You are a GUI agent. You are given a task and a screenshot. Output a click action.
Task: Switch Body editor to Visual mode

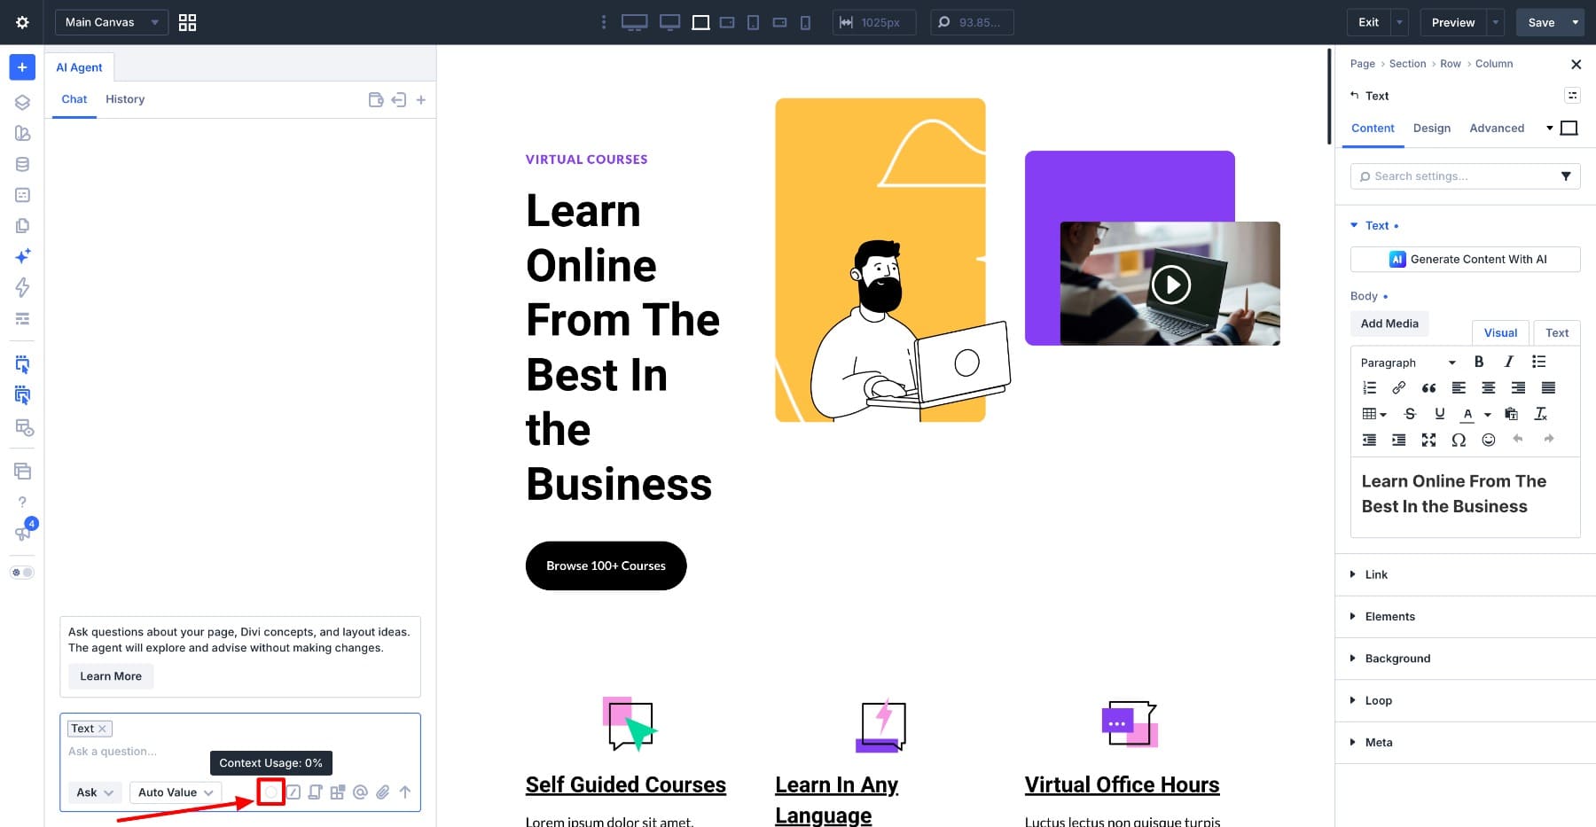pyautogui.click(x=1500, y=333)
